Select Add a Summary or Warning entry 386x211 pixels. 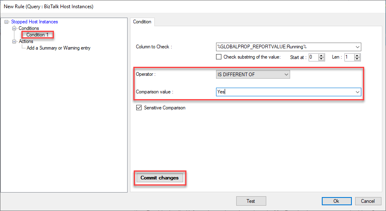(58, 48)
